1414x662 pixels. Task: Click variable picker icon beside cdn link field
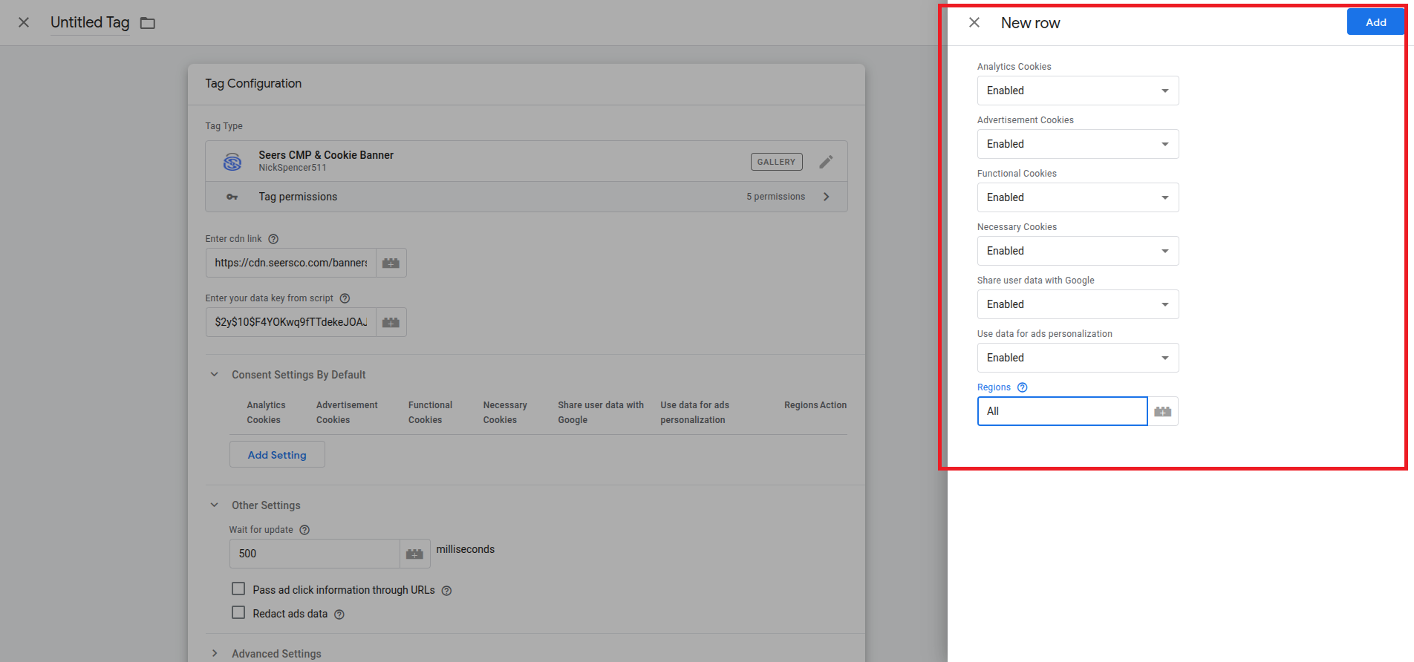click(x=391, y=263)
